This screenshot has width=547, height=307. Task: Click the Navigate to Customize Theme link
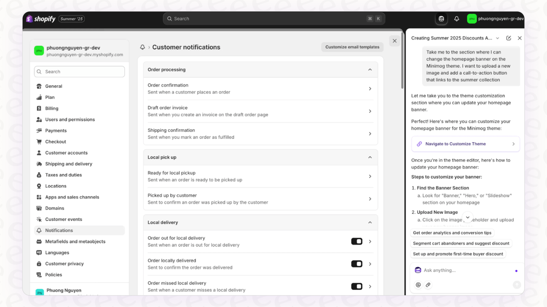[x=456, y=144]
